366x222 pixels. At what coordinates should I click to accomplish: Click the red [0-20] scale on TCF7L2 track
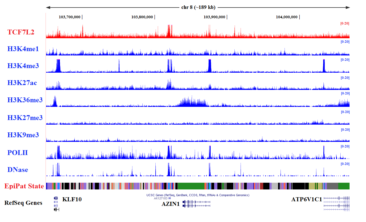[x=345, y=23]
